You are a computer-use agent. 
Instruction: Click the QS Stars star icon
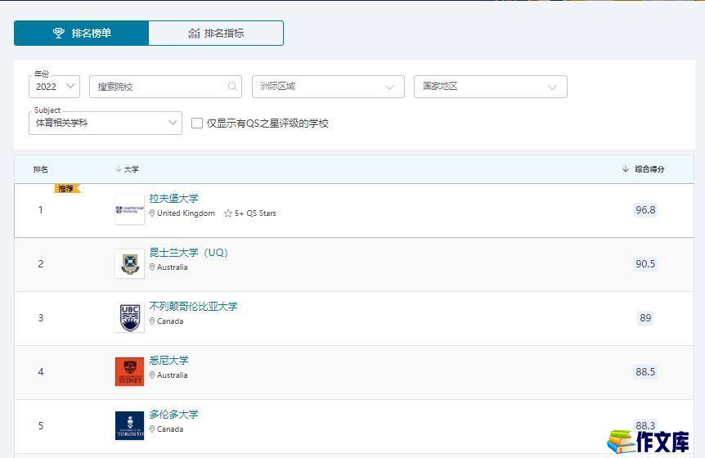pyautogui.click(x=228, y=213)
